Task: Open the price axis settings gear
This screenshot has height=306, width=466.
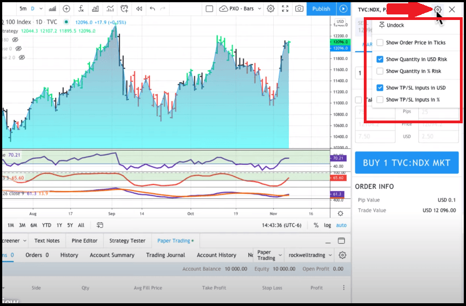Action: pos(340,214)
